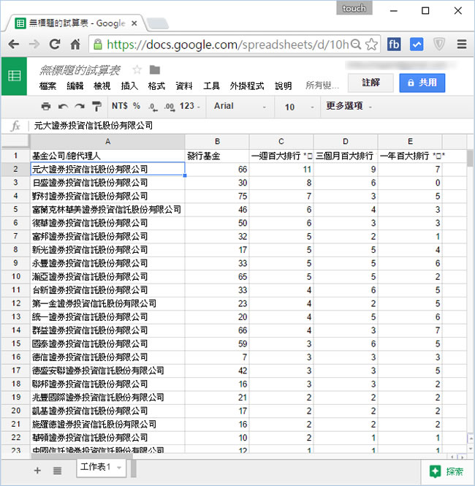Click the spreadsheet title 無標題的試算表

tap(80, 70)
